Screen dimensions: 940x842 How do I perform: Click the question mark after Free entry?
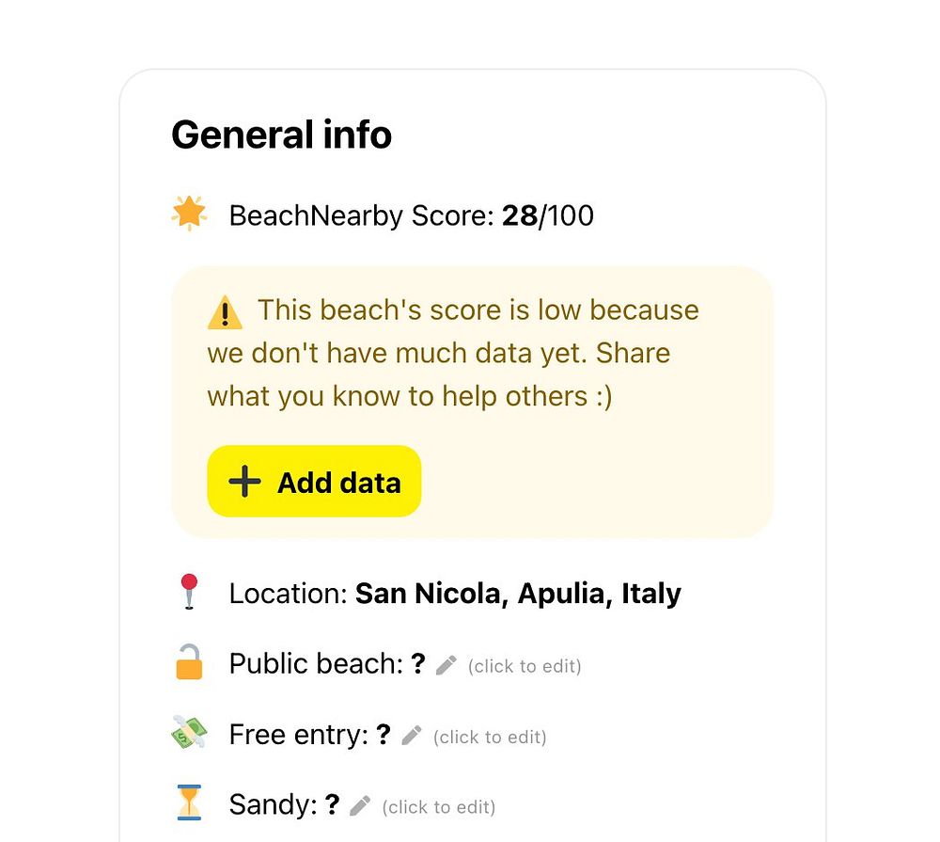pyautogui.click(x=384, y=734)
